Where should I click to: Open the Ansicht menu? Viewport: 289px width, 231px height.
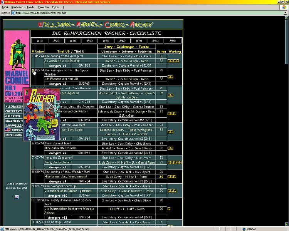30,7
